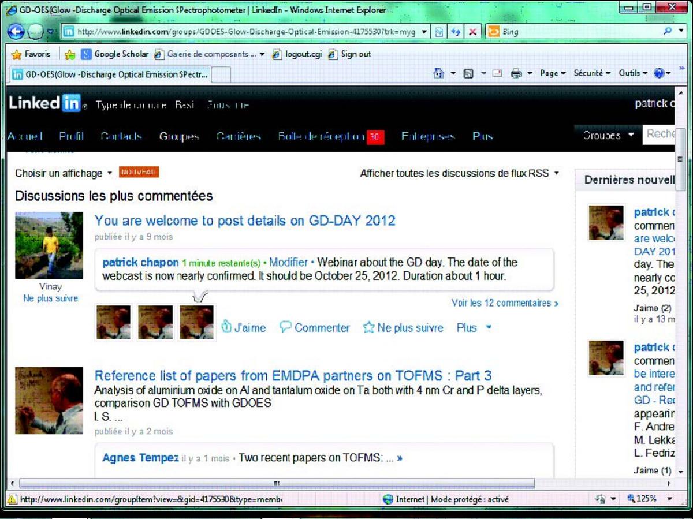Click Commenter on GD-DAY discussion
This screenshot has height=519, width=693.
(315, 327)
